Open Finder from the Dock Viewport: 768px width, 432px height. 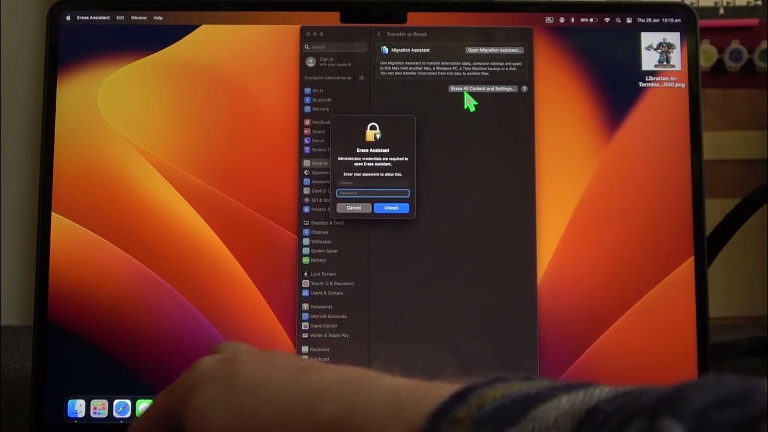click(76, 409)
